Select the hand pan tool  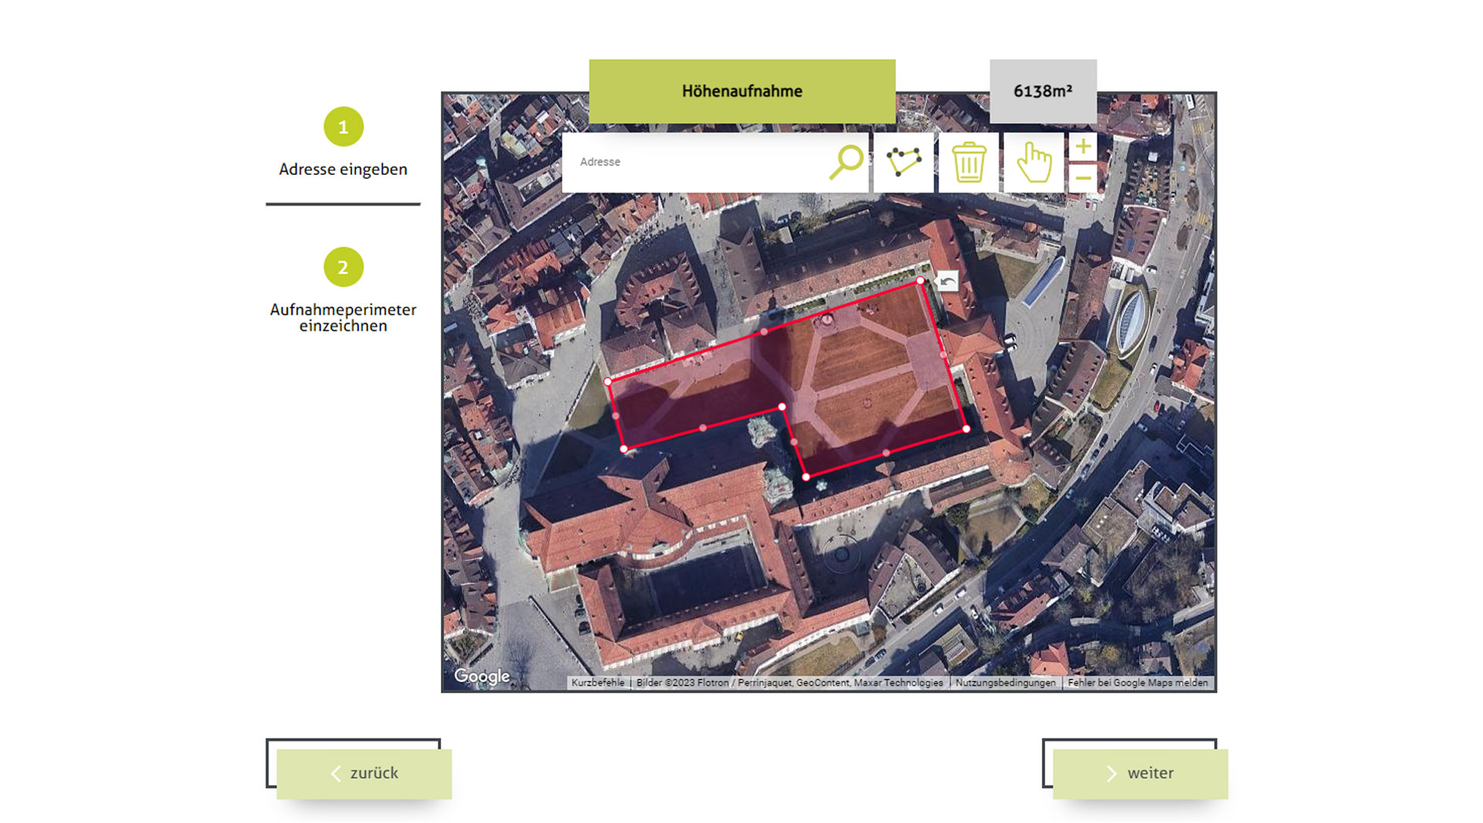point(1033,162)
